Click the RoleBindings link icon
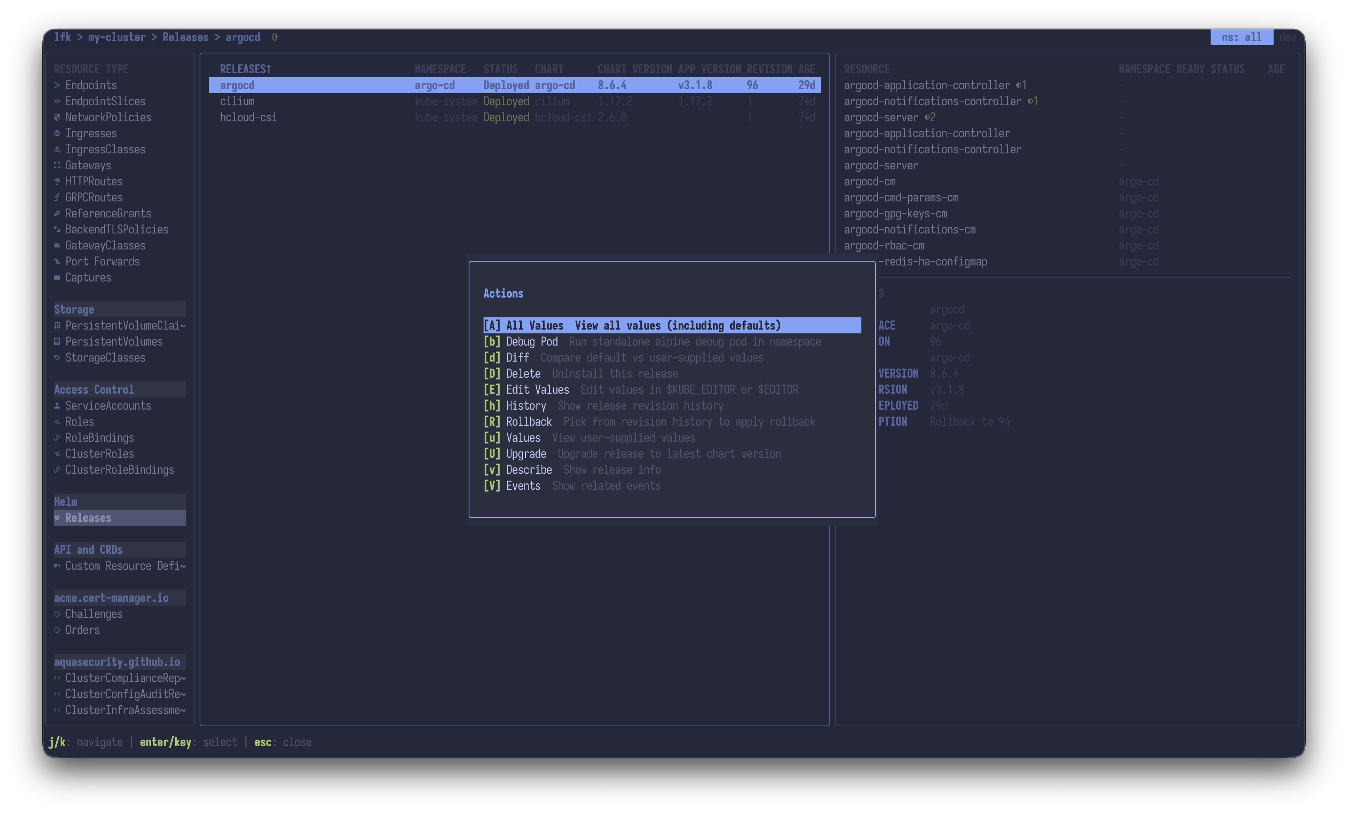This screenshot has width=1348, height=814. click(57, 438)
